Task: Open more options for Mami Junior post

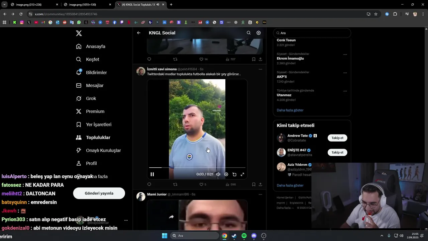Action: click(x=260, y=194)
